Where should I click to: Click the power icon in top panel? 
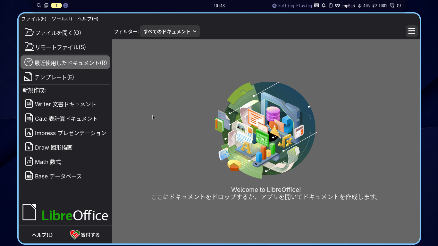(x=399, y=5)
